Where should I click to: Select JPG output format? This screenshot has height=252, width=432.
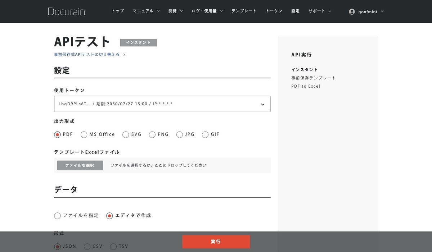click(x=185, y=134)
